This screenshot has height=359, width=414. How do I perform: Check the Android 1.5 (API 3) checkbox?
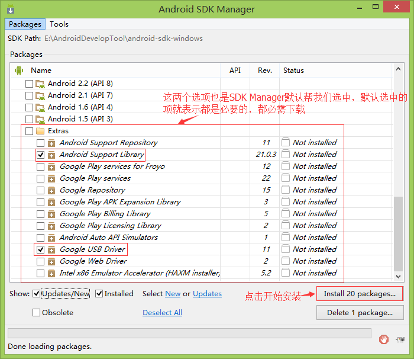tap(29, 119)
